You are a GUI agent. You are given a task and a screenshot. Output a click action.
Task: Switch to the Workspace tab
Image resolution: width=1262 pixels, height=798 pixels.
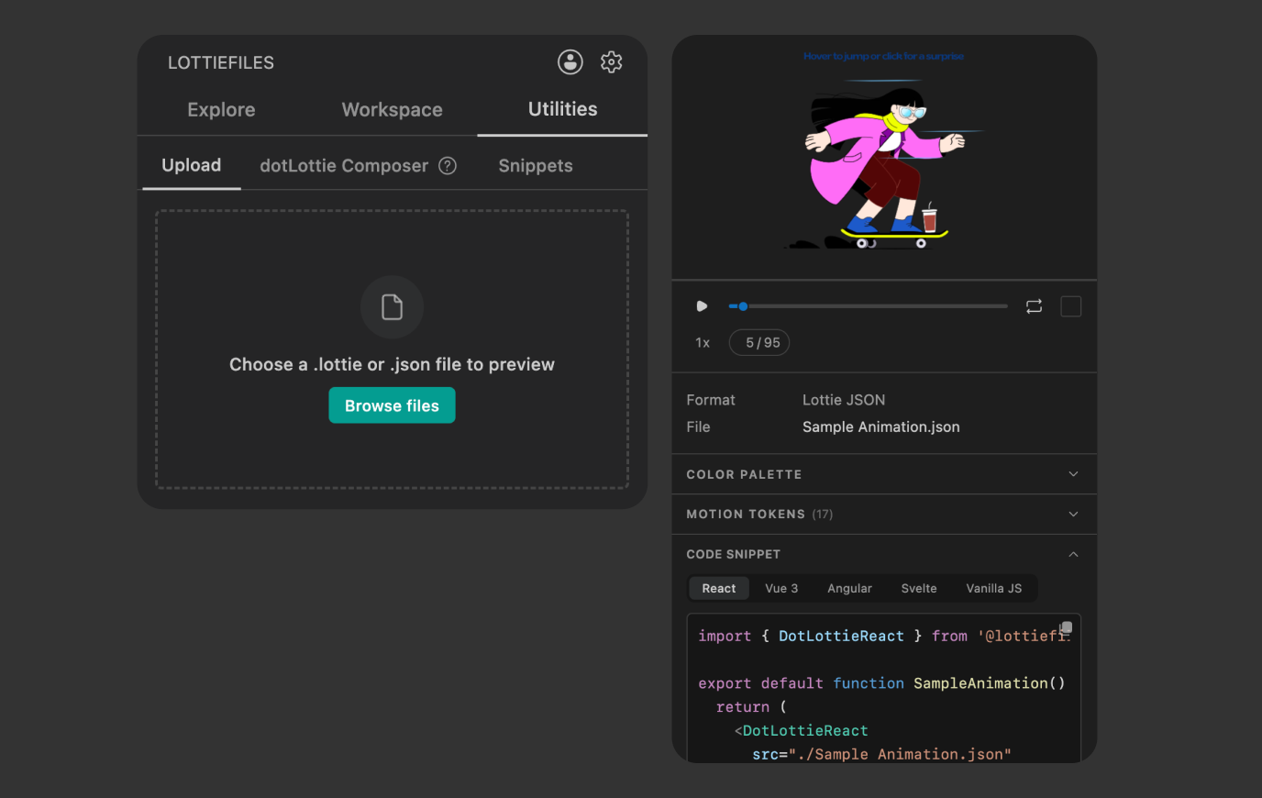392,110
